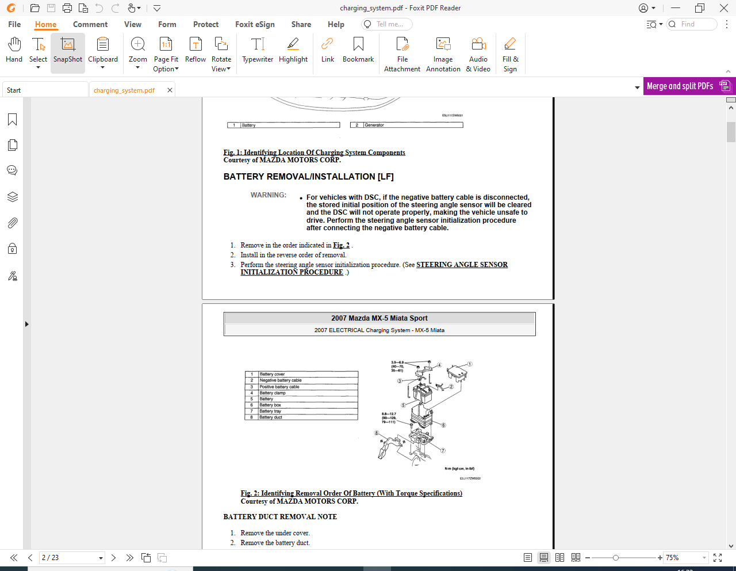The image size is (736, 571).
Task: Open the Attachments sidebar panel
Action: click(12, 223)
